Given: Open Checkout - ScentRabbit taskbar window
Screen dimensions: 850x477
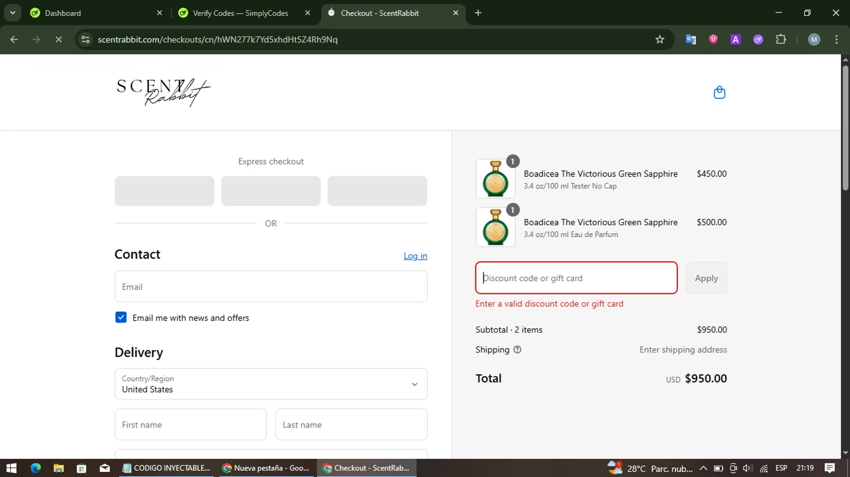Looking at the screenshot, I should click(x=367, y=468).
